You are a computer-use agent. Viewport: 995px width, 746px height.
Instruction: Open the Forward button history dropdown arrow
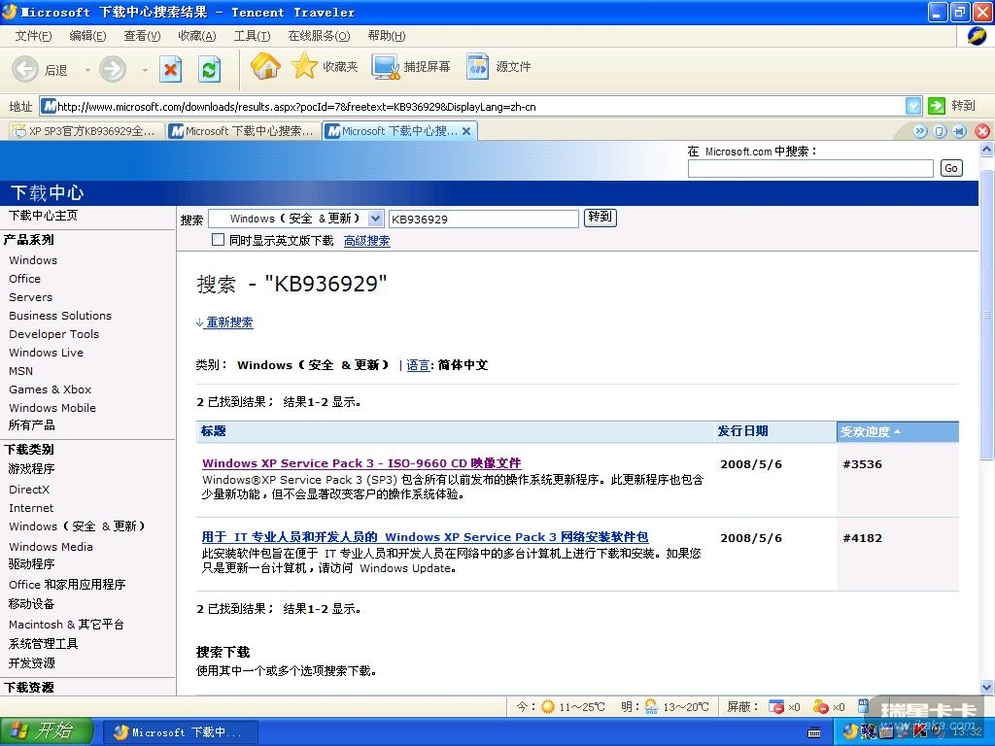[145, 70]
